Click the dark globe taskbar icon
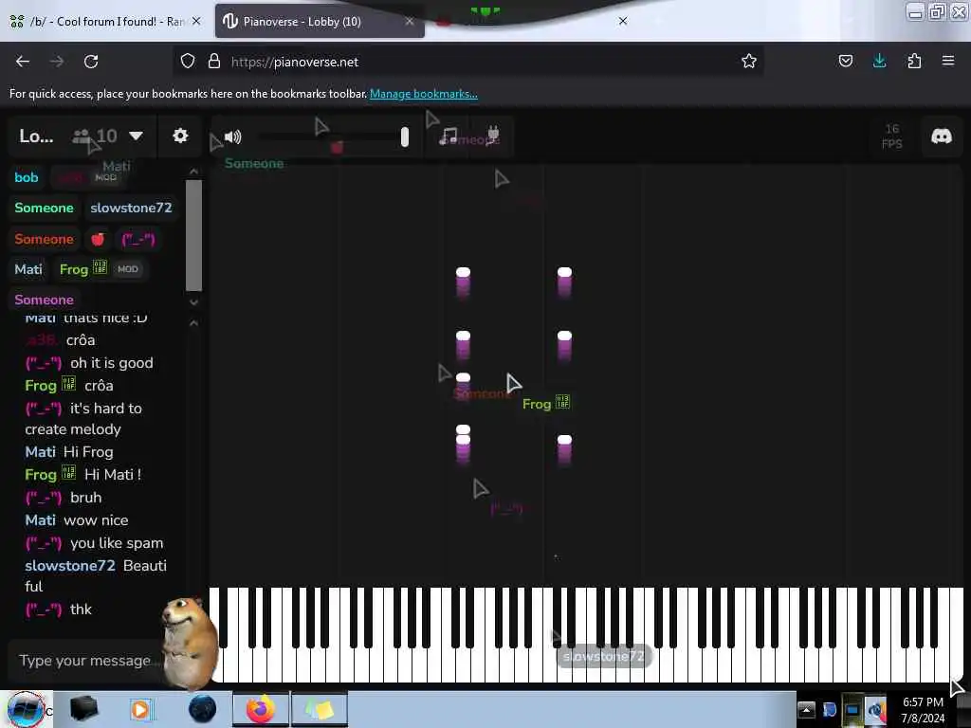 [203, 709]
